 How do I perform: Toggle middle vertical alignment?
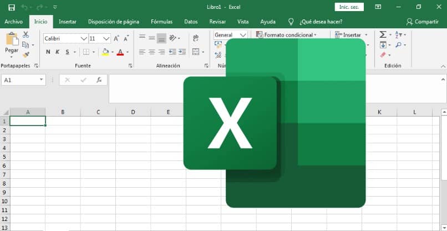[152, 38]
